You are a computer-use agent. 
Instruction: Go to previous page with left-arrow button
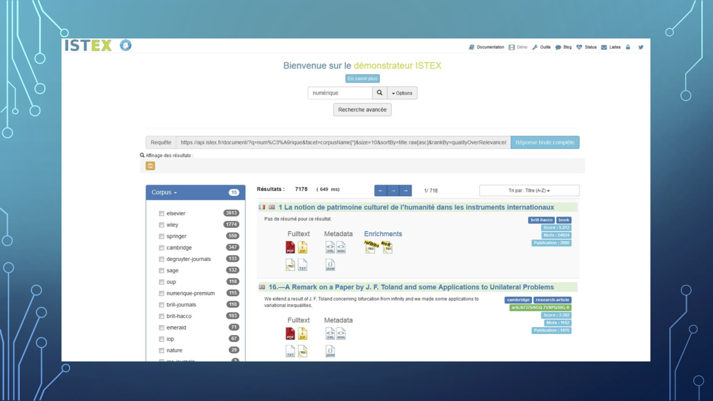click(x=381, y=191)
